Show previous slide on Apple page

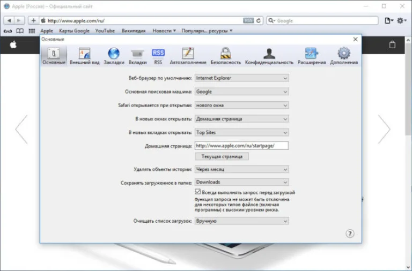point(21,129)
